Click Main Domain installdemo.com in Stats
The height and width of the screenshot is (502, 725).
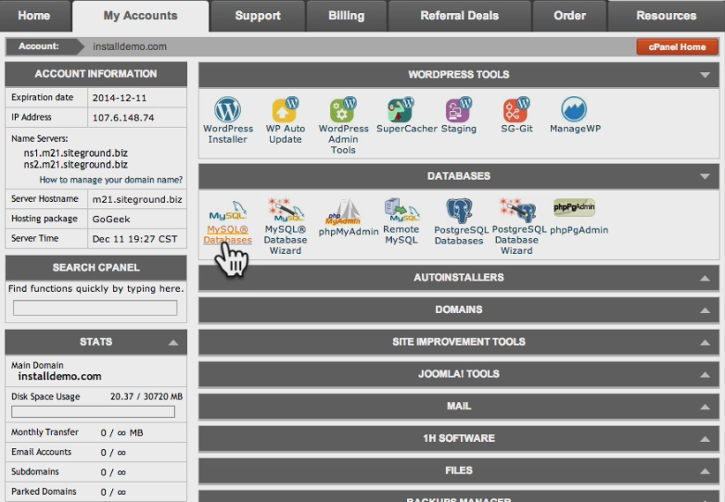(x=59, y=376)
